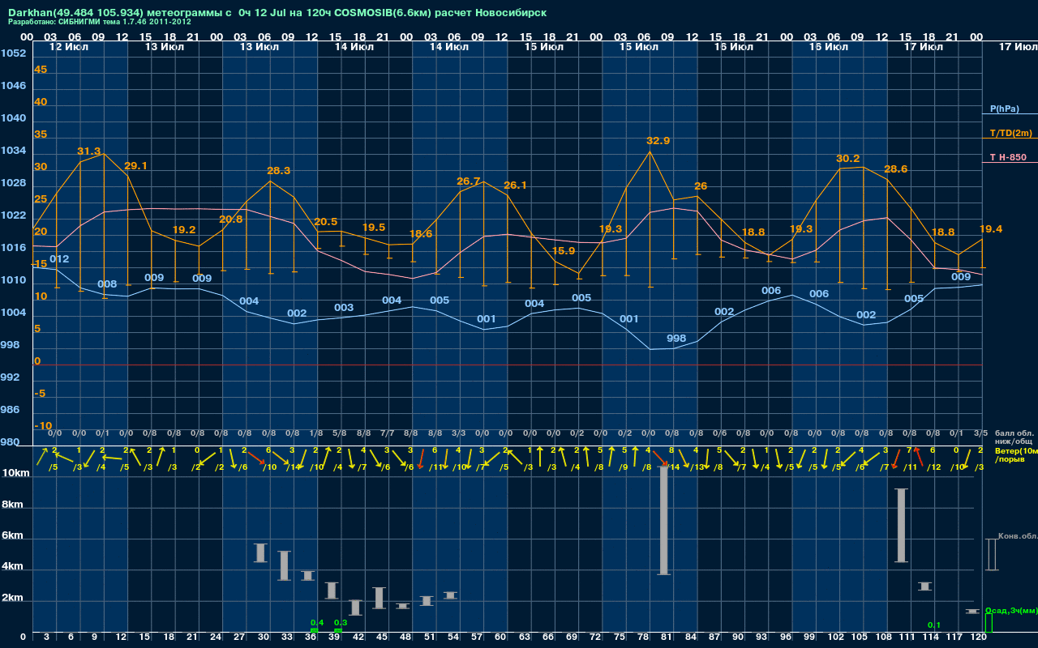The image size is (1038, 648).
Task: Click the 29.1 temperature label
Action: [x=135, y=165]
